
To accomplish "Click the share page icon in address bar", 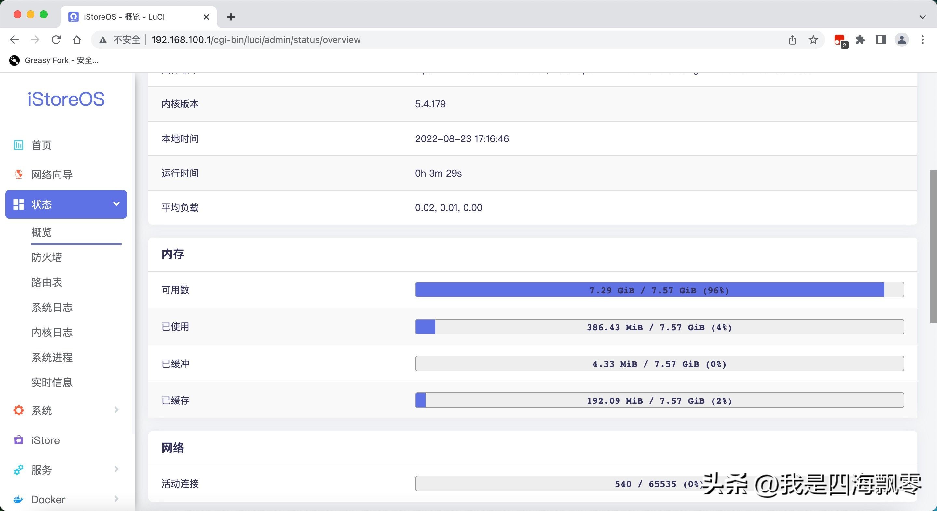I will tap(793, 40).
